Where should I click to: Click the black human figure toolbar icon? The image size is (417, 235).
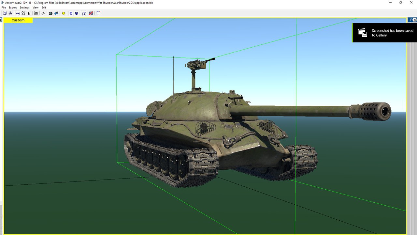coord(29,13)
